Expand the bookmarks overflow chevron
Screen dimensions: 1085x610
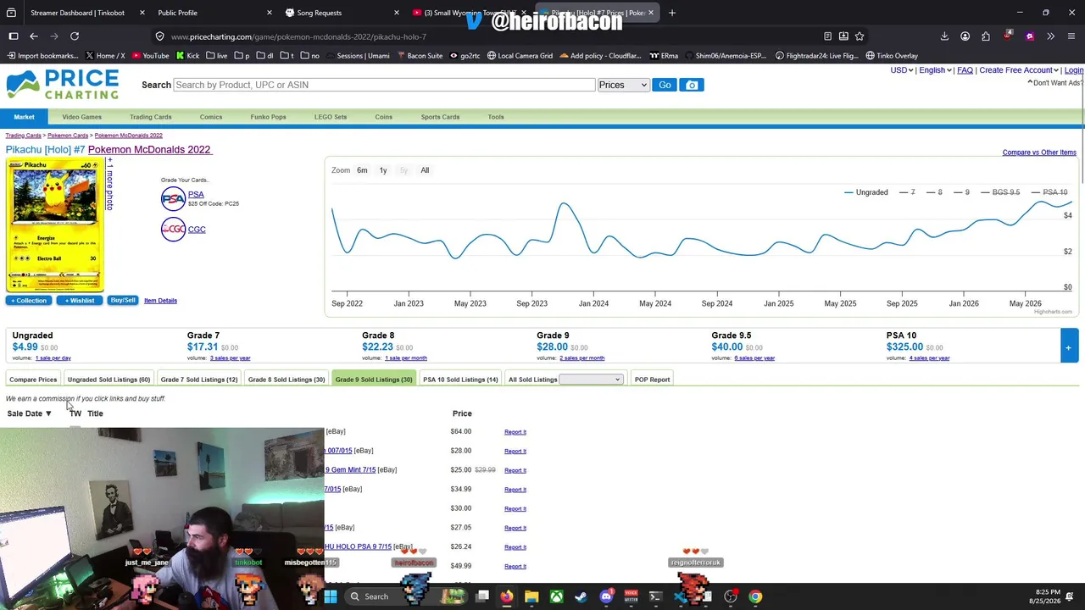[x=1050, y=36]
